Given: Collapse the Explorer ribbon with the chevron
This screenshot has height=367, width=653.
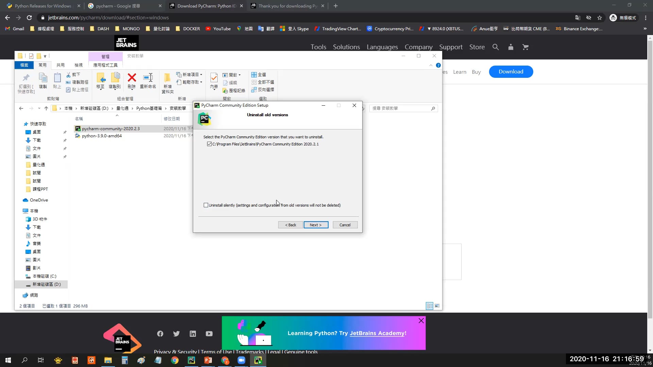Looking at the screenshot, I should tap(431, 65).
